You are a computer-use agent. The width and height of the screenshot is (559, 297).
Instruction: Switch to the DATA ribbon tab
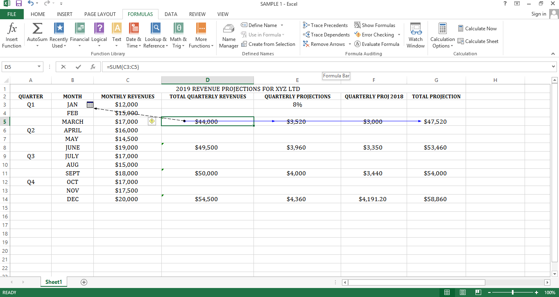(x=171, y=14)
